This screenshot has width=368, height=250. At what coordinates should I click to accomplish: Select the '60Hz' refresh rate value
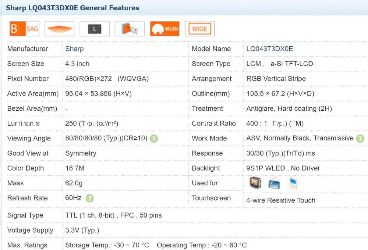coord(73,198)
